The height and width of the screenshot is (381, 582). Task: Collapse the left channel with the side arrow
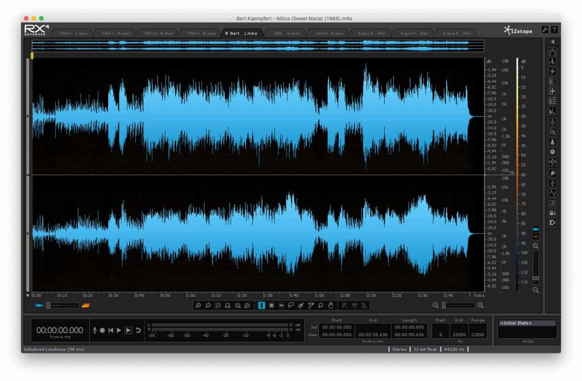tap(28, 115)
